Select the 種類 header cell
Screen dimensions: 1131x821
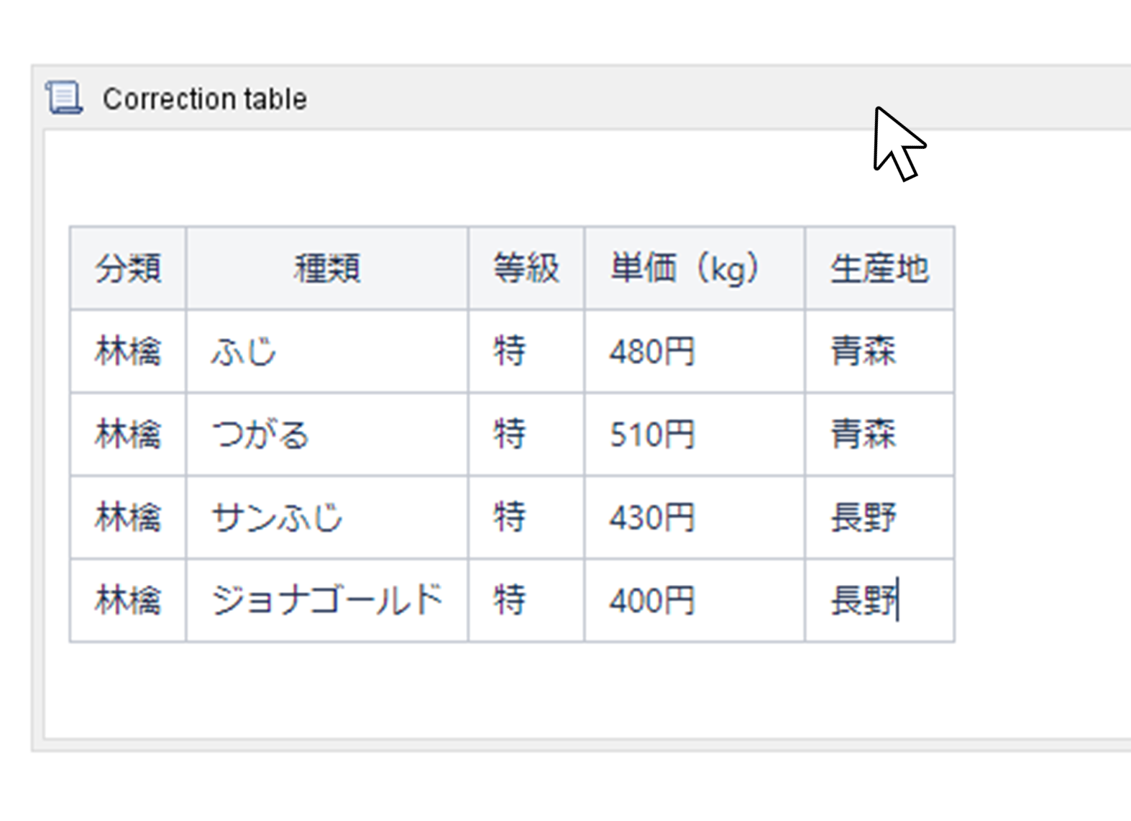pyautogui.click(x=327, y=268)
